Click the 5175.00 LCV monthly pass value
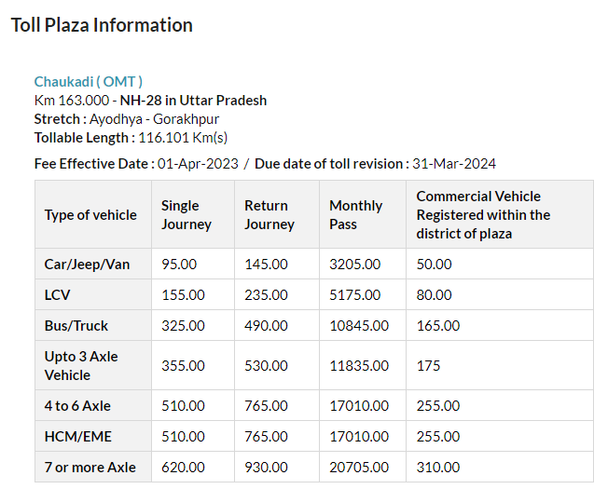594x489 pixels. (354, 295)
